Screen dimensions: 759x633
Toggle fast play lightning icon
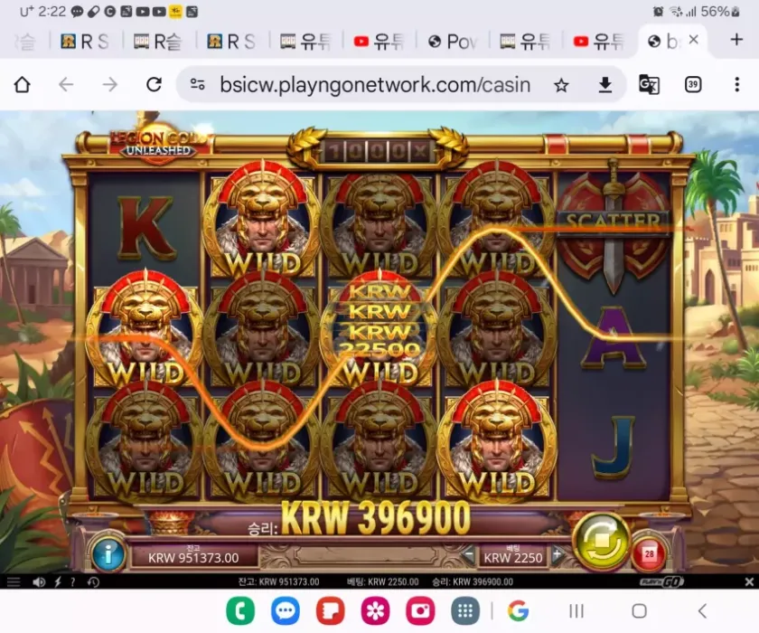click(x=57, y=581)
